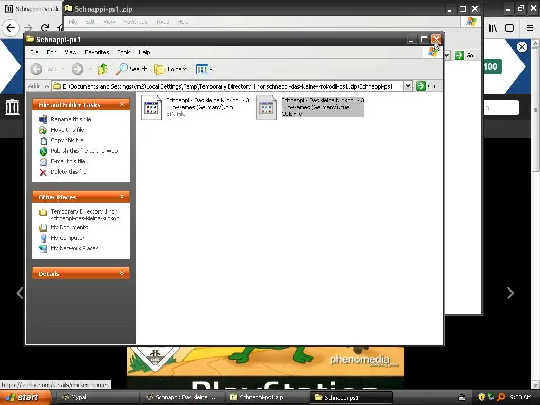The height and width of the screenshot is (405, 540).
Task: Open View menu in Schnappi-ps1
Action: point(71,52)
